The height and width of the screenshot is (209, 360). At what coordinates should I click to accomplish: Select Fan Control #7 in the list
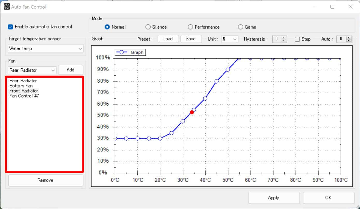[x=24, y=96]
